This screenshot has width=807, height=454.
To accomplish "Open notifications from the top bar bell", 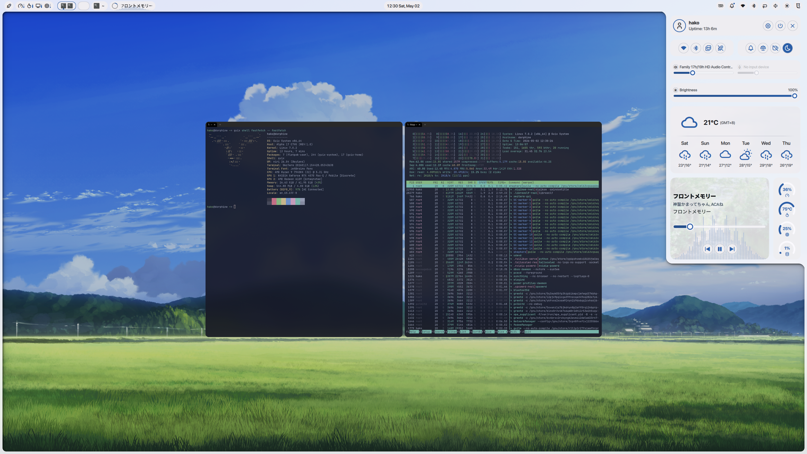I will (732, 6).
